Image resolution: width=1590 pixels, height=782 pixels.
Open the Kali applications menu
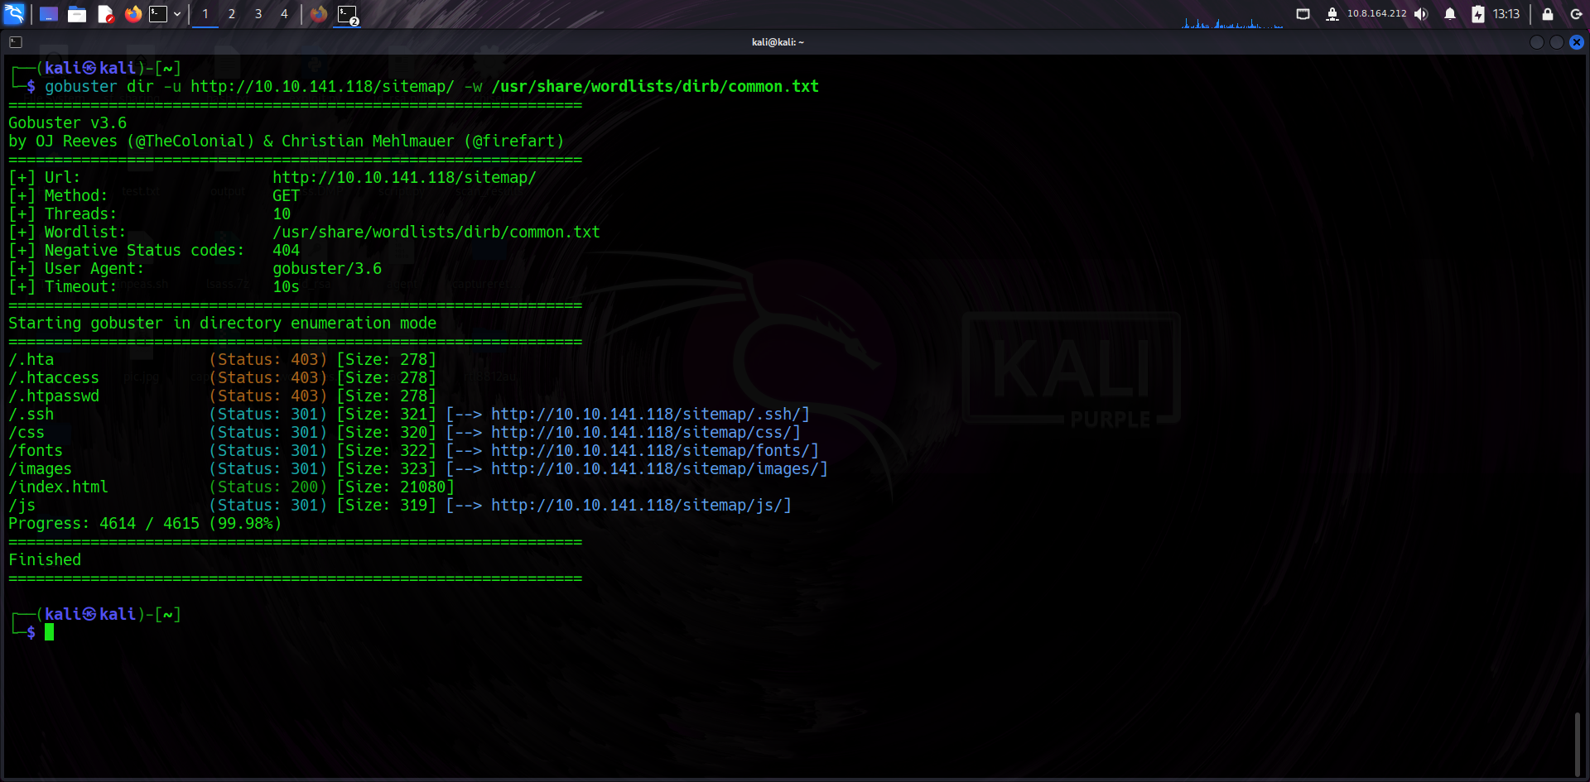pos(15,14)
